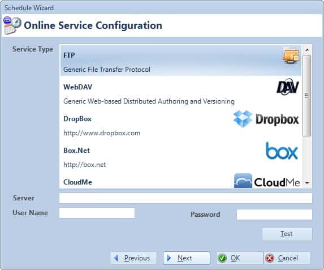Confirm with the OK button
Viewport: 324px width, 270px height.
point(240,258)
